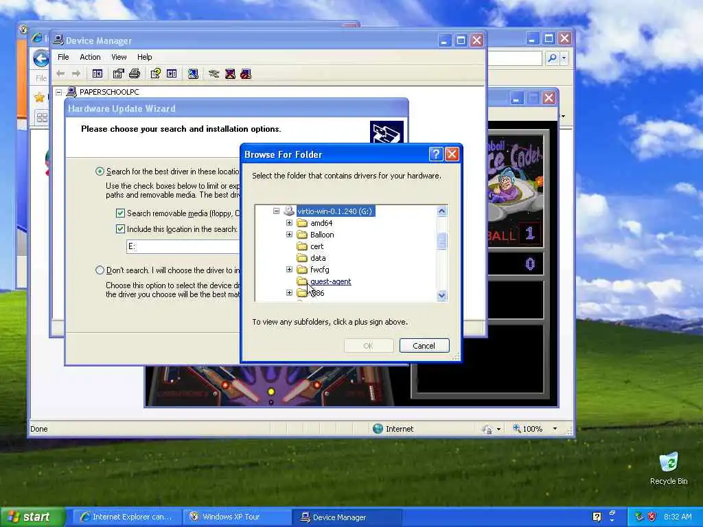The height and width of the screenshot is (527, 703).
Task: Switch to the Windows XP Tour taskbar button
Action: pyautogui.click(x=237, y=517)
